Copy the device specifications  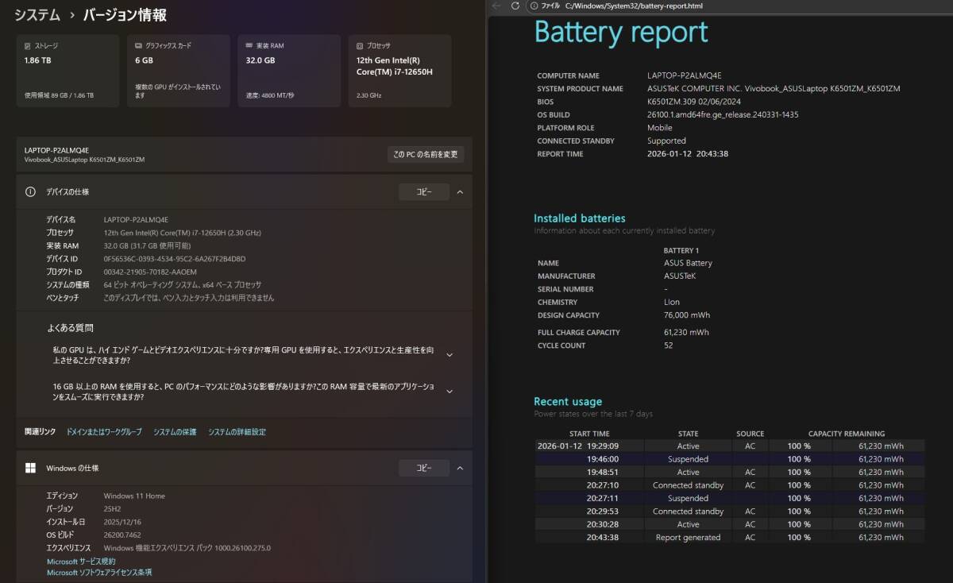click(424, 192)
